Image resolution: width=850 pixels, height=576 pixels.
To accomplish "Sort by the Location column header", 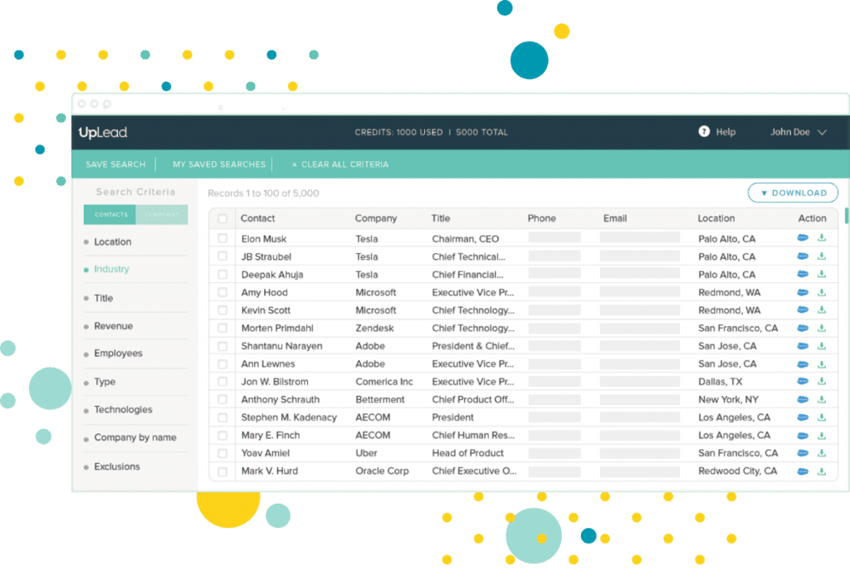I will [716, 218].
